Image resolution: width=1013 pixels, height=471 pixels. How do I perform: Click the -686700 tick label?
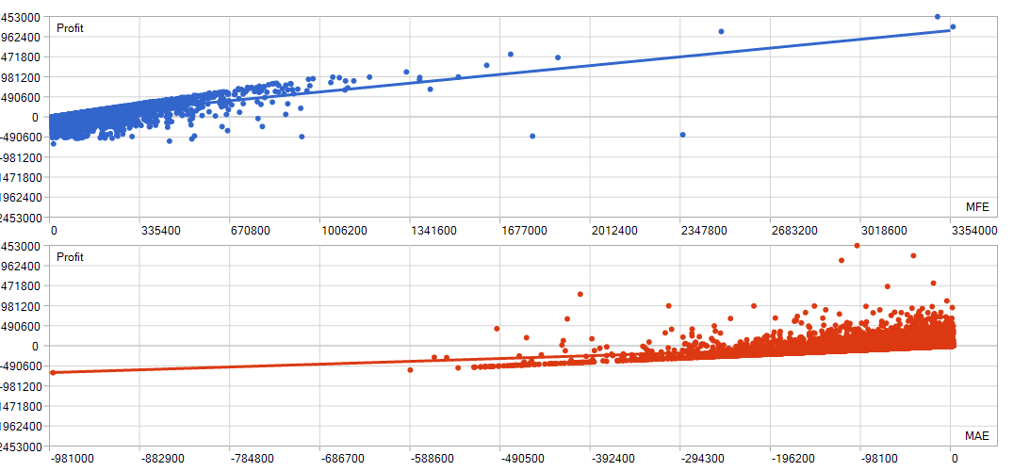tap(342, 459)
